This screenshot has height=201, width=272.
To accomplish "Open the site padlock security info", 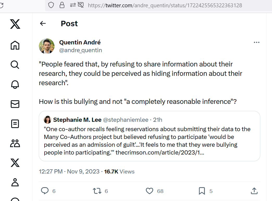I will point(62,5).
